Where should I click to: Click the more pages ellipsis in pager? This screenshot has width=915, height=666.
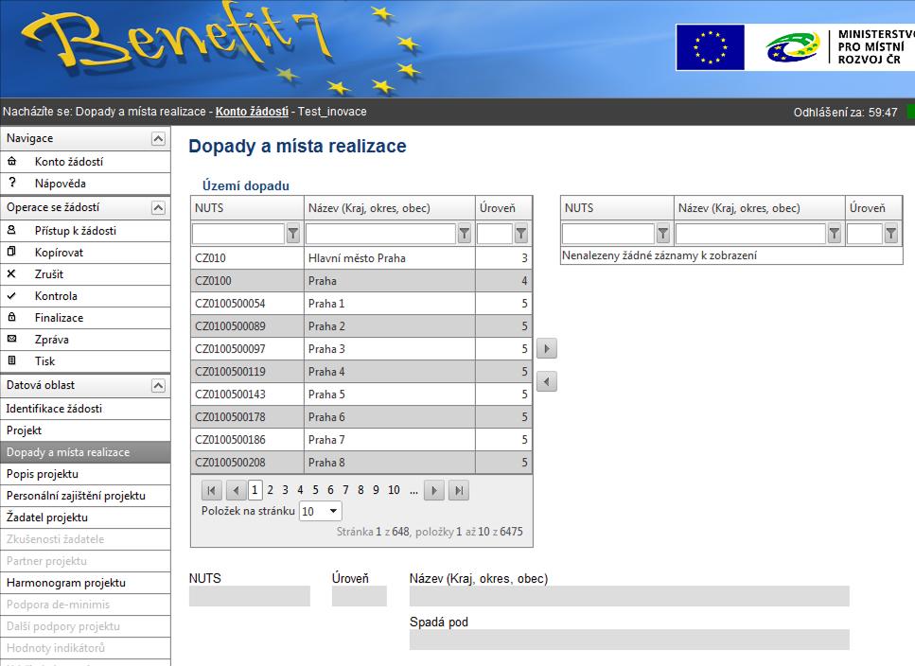[414, 490]
